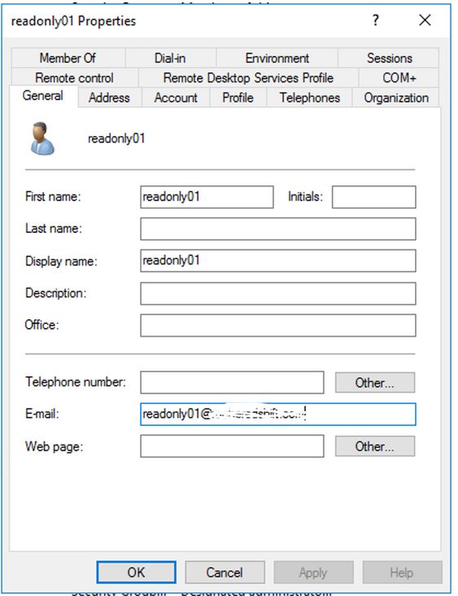Select the COM+ tab
Viewport: 458px width, 596px height.
click(399, 78)
